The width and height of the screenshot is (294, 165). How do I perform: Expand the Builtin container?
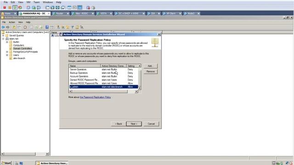7,42
